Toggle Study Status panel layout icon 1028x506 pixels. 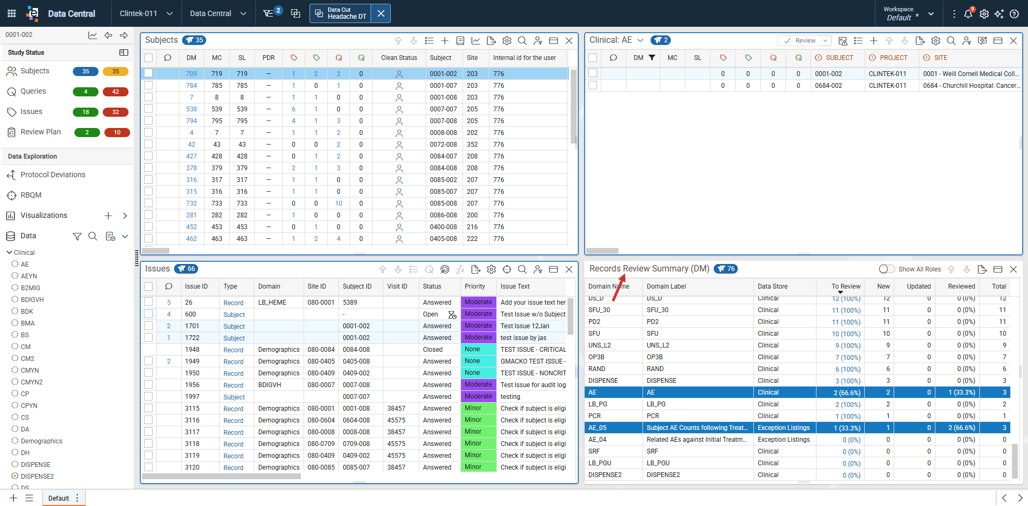coord(124,52)
